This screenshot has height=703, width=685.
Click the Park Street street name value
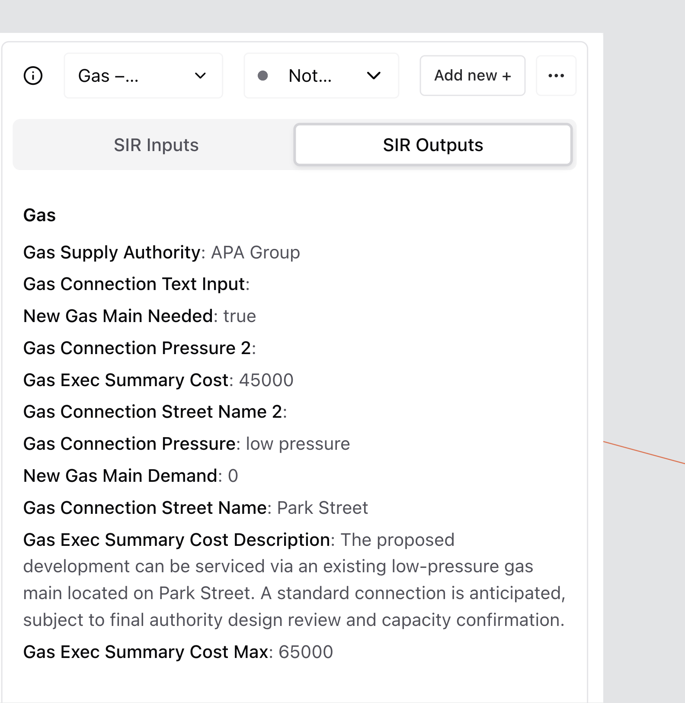click(x=322, y=508)
